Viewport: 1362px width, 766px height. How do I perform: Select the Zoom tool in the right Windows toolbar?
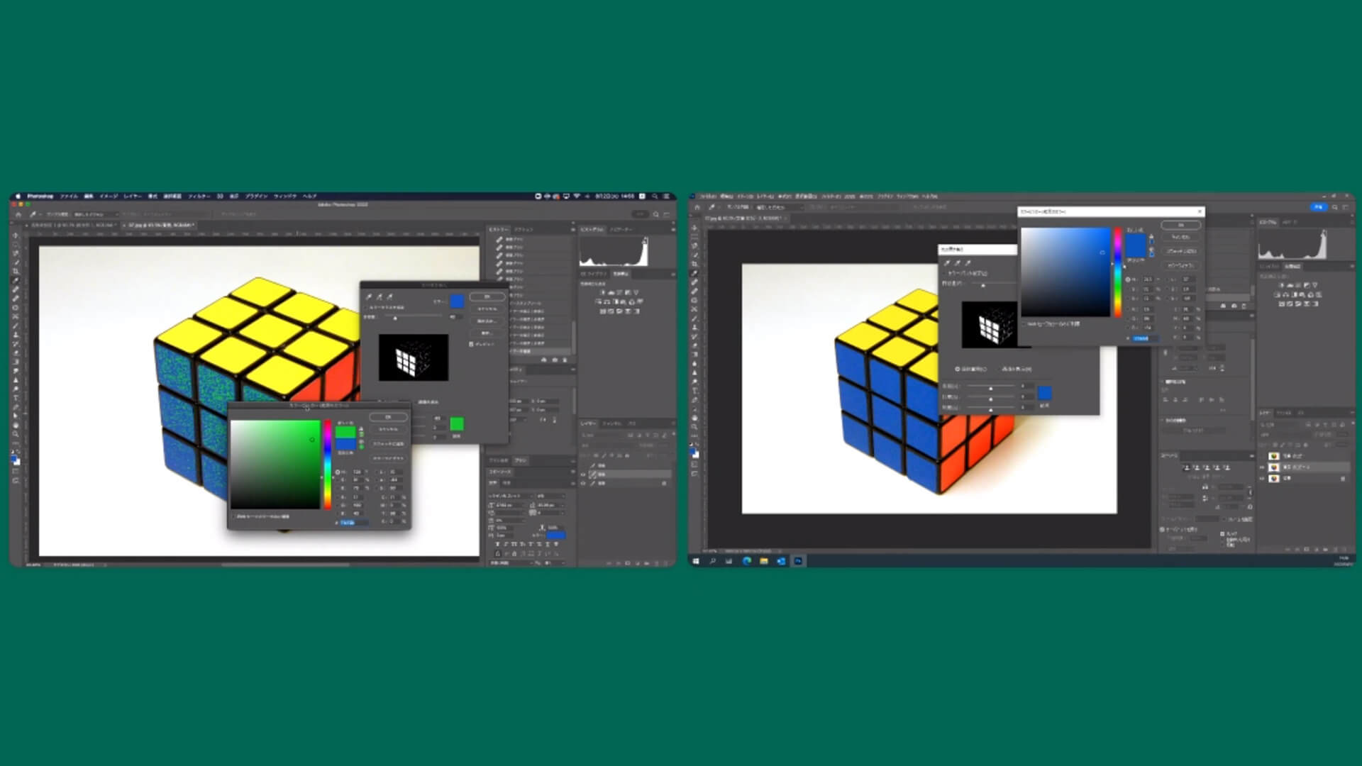[x=694, y=426]
